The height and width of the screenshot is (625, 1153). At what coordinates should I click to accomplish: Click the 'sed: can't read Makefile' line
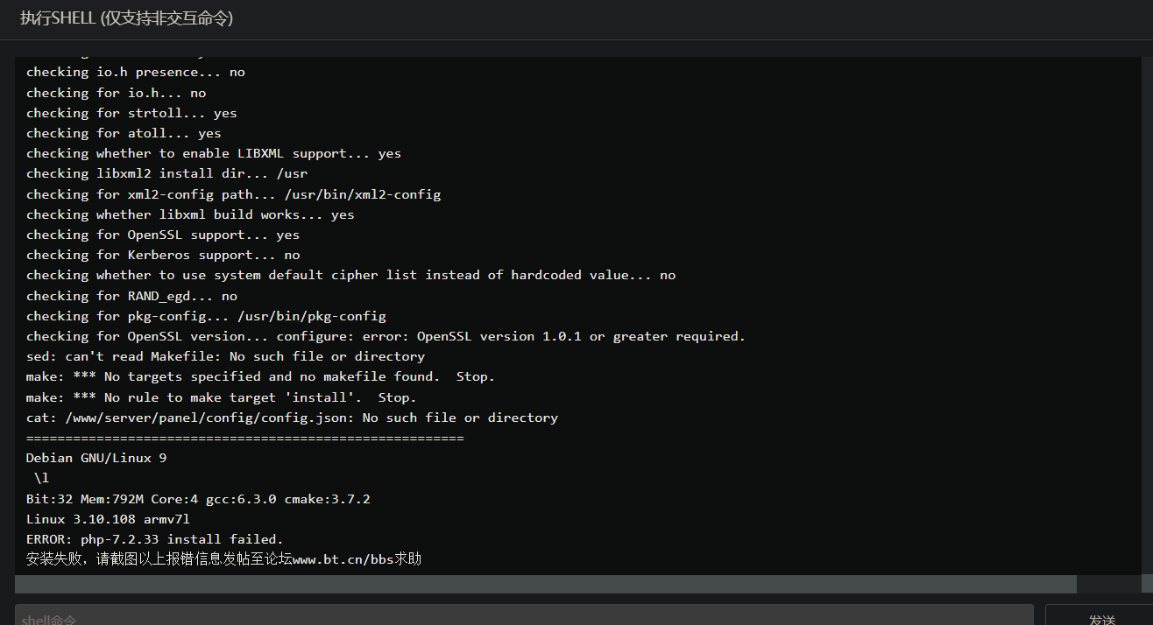[x=225, y=356]
